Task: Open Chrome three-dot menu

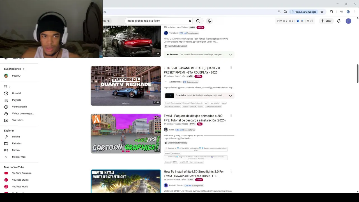Action: [355, 12]
